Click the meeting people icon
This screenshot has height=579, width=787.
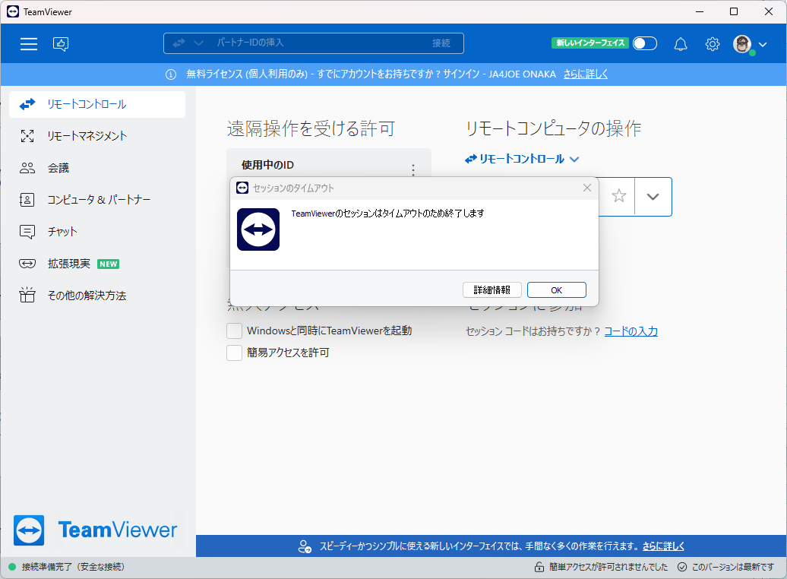(x=27, y=168)
